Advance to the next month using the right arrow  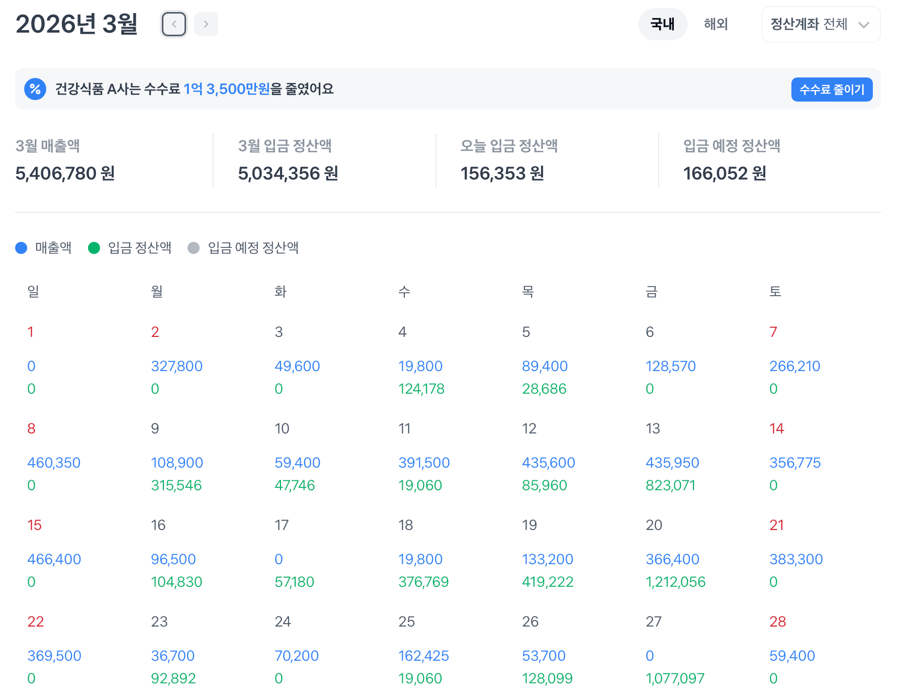[206, 24]
